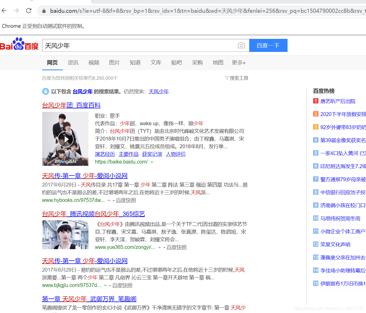Open the 人物评价 sublink
The height and width of the screenshot is (313, 366).
click(x=176, y=154)
